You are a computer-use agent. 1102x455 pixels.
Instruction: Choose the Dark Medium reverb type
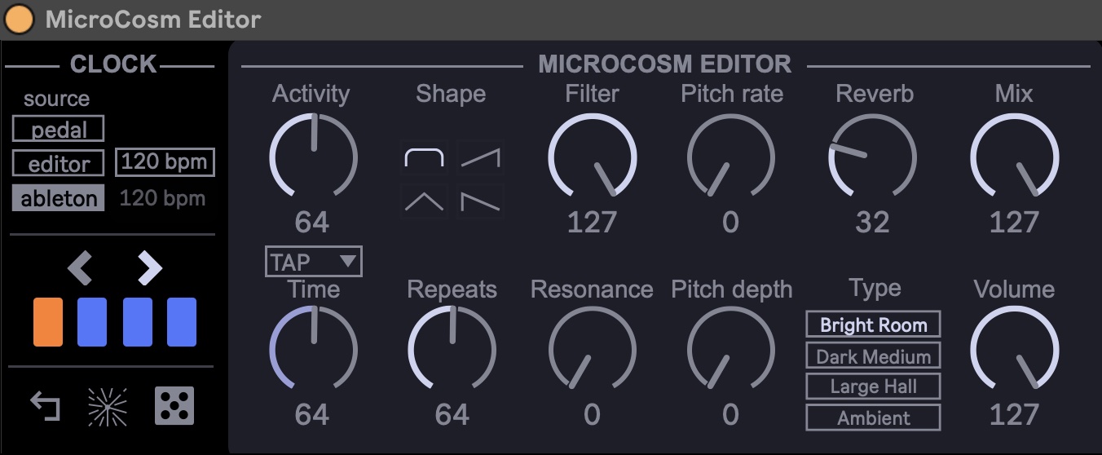click(873, 356)
